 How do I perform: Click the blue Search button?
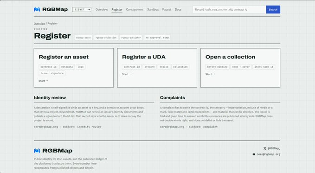(x=273, y=9)
